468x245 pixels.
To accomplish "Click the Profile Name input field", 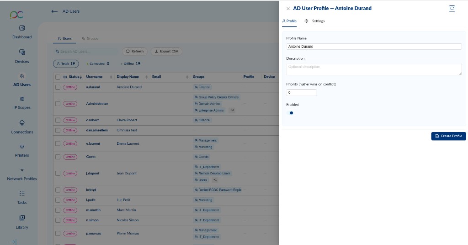I will click(x=374, y=46).
